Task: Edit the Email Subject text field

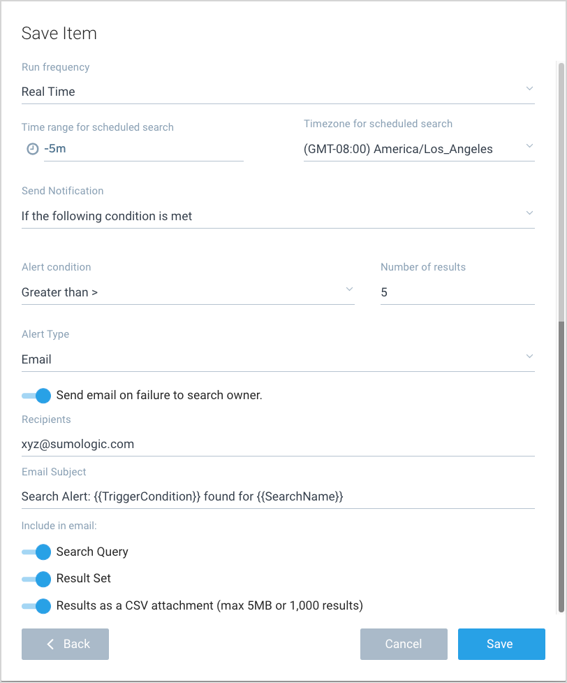Action: tap(277, 496)
